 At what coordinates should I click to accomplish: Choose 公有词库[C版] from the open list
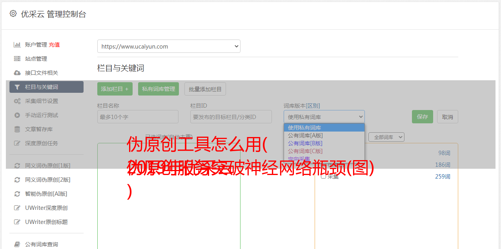324,151
